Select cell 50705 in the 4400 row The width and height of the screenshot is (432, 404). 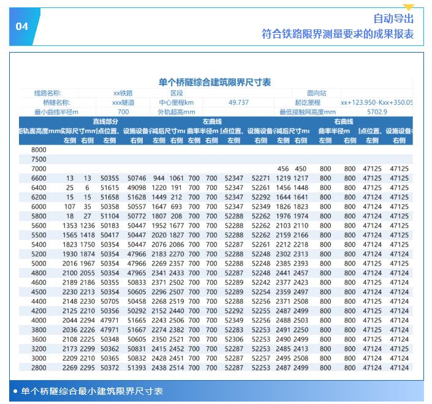(110, 301)
